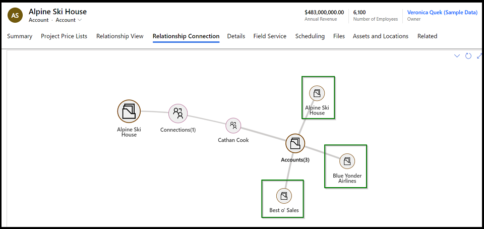This screenshot has width=484, height=229.
Task: Open the Scheduling tab
Action: 310,36
